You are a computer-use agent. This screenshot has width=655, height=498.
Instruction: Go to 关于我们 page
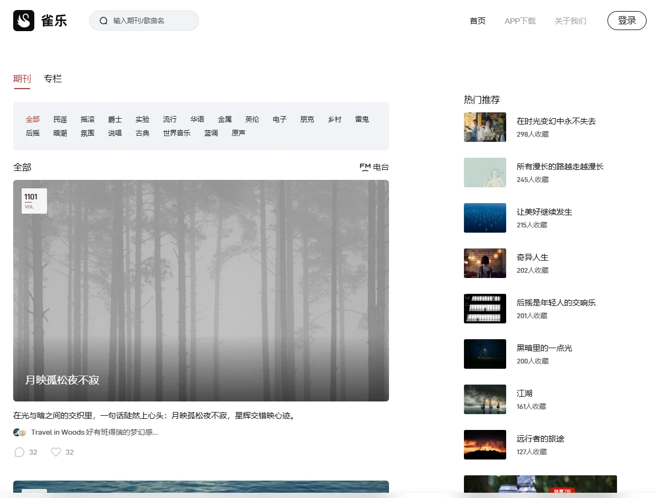(570, 21)
